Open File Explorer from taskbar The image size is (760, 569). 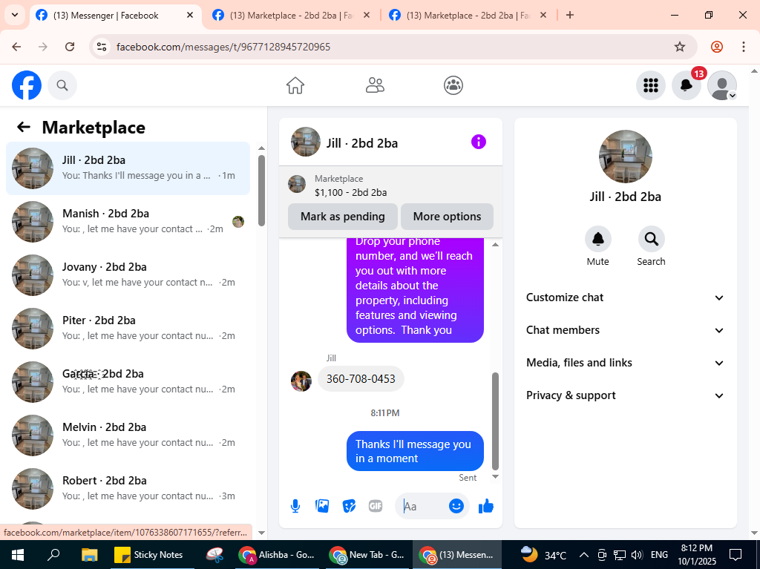pyautogui.click(x=90, y=554)
